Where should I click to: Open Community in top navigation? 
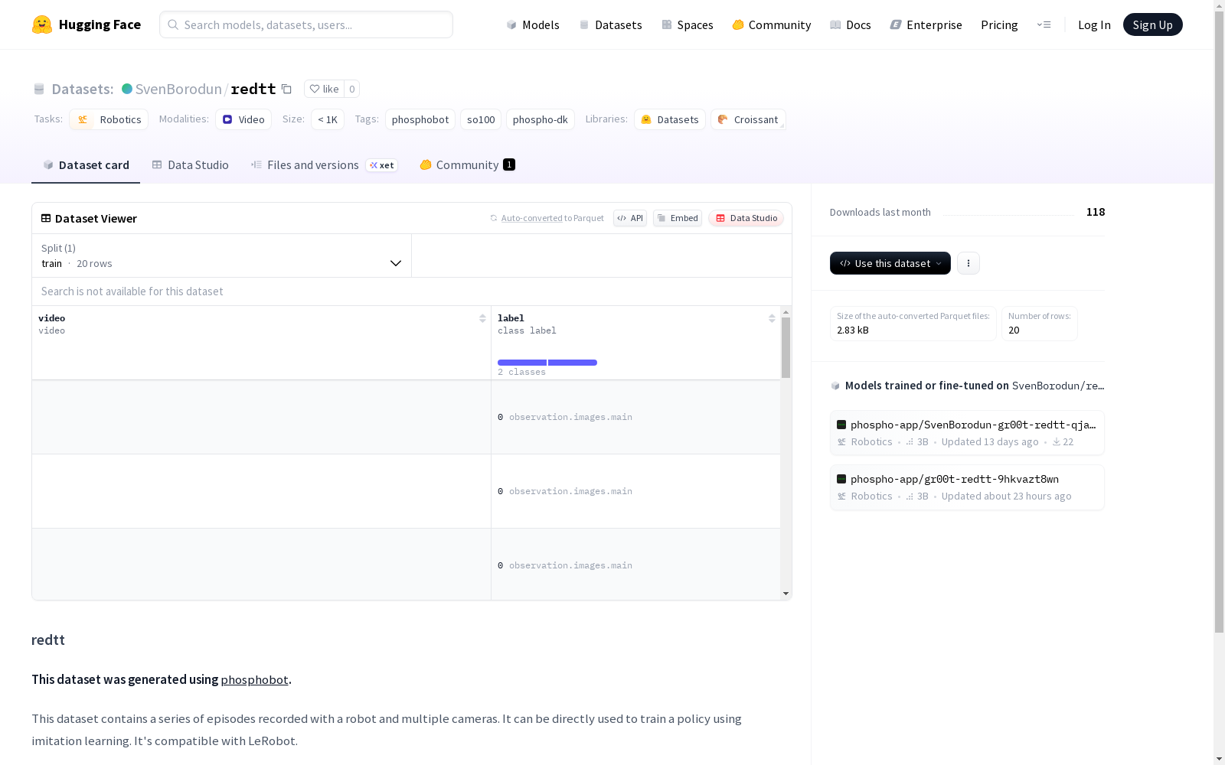coord(772,24)
